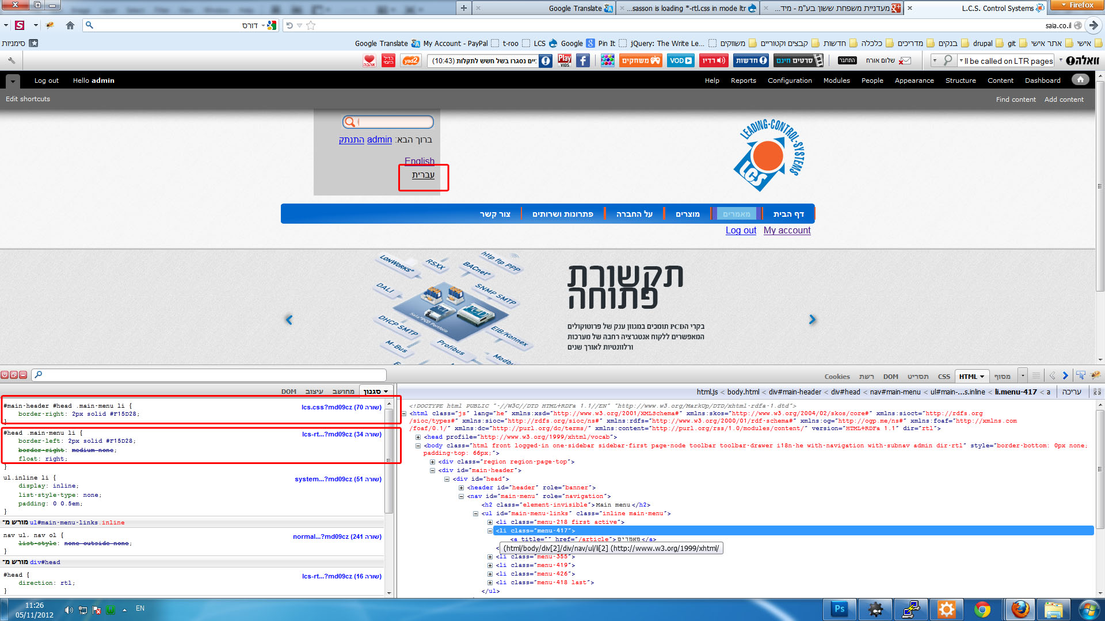The image size is (1105, 621).
Task: Click the Drupal toolbar home icon
Action: click(1080, 80)
